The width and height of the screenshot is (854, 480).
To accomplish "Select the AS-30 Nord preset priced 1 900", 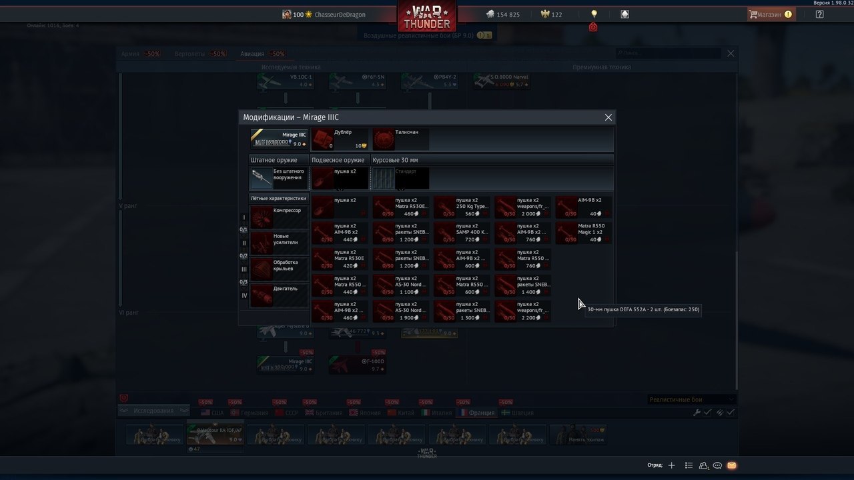I will 401,311.
